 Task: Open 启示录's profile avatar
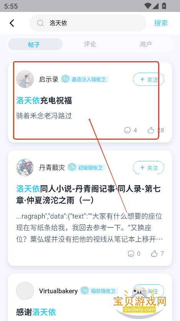point(25,79)
